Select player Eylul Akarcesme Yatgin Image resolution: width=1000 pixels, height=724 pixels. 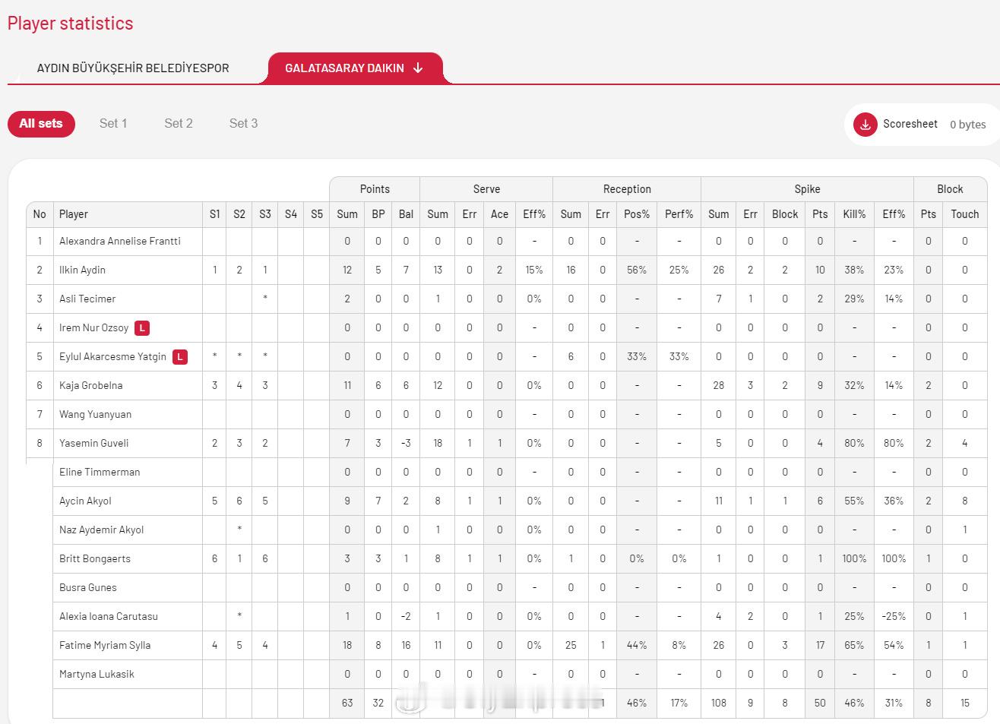112,356
